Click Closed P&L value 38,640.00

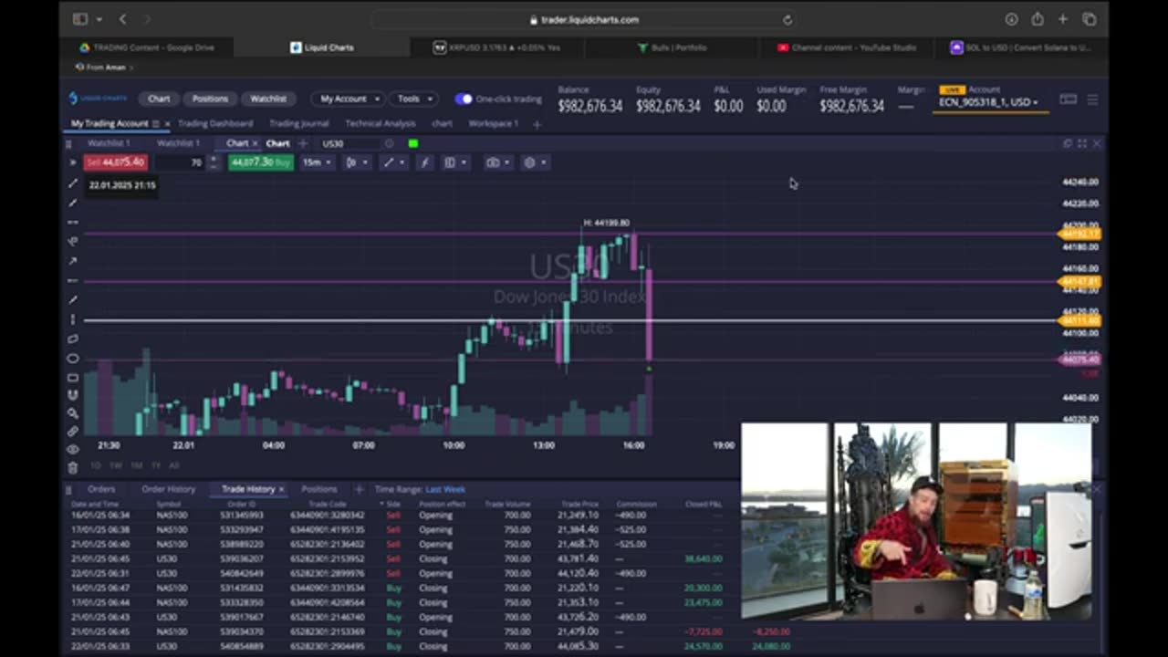click(703, 558)
